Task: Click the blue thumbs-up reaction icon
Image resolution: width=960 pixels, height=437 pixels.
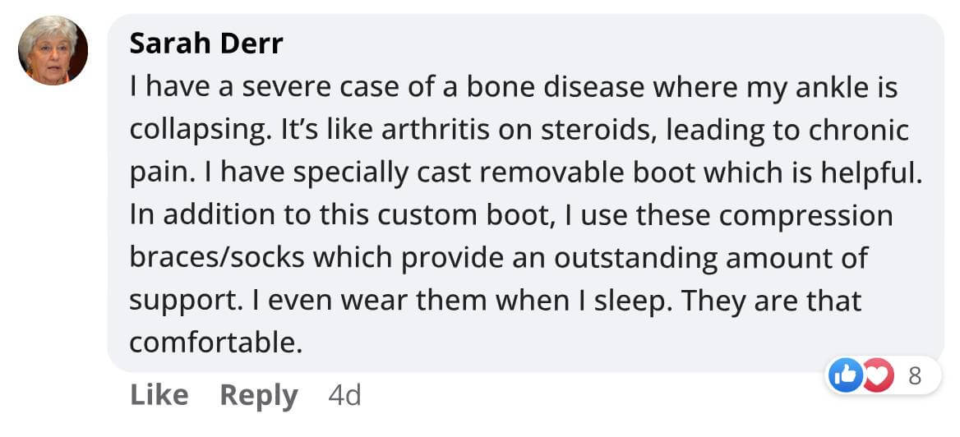Action: pyautogui.click(x=845, y=375)
